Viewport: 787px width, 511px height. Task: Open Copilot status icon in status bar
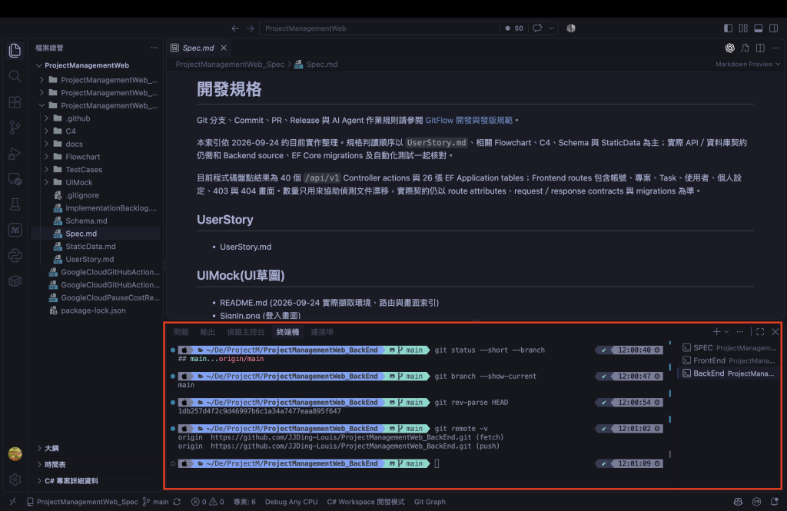738,502
